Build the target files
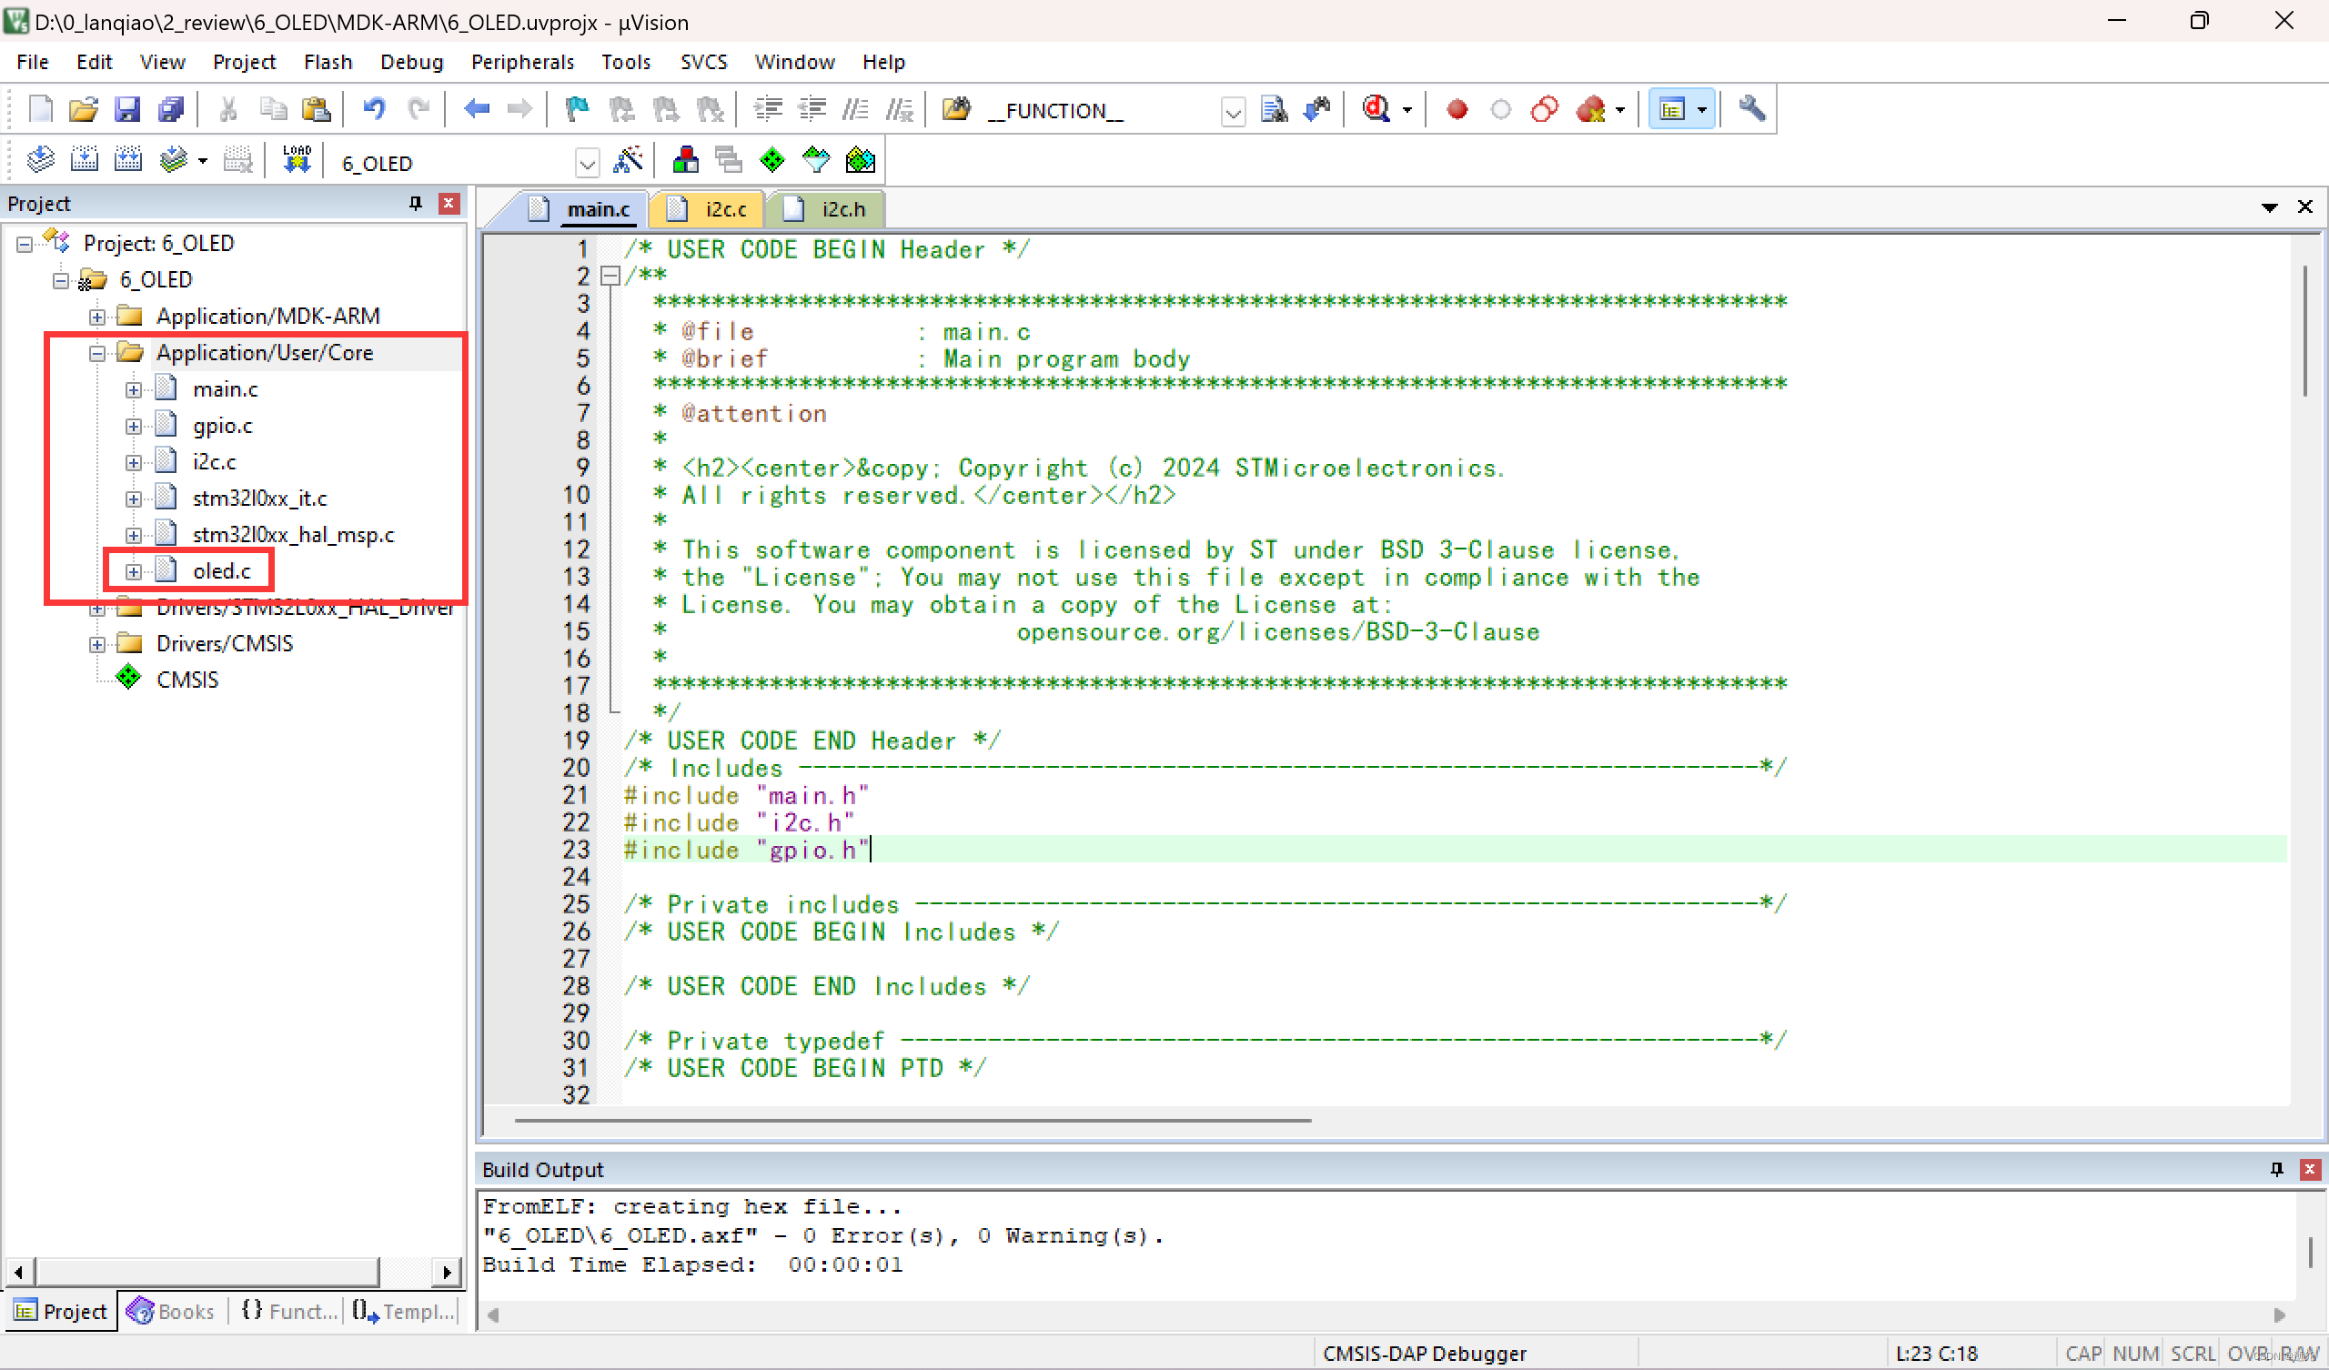2329x1370 pixels. point(84,161)
